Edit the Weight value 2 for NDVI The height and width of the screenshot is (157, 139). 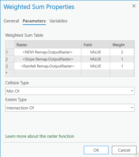(122, 52)
